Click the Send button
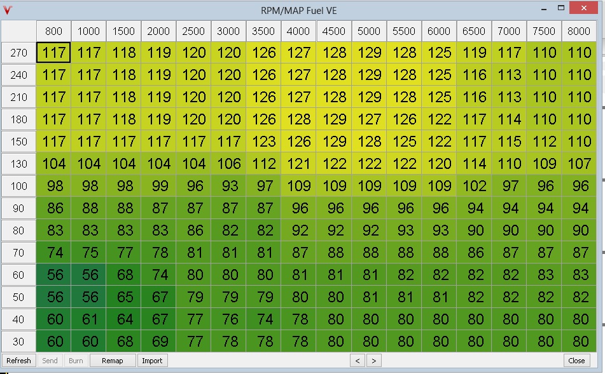605x374 pixels. coord(49,361)
